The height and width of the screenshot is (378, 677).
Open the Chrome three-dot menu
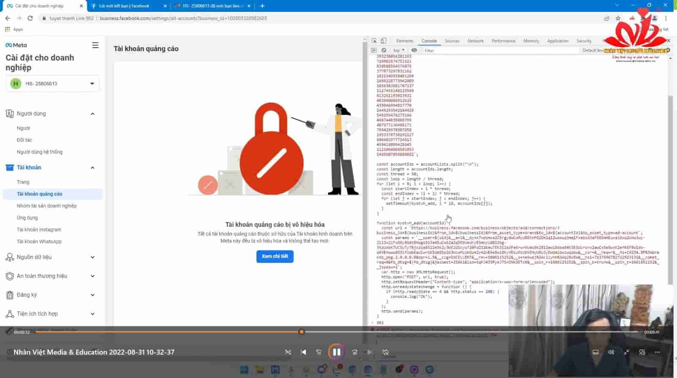coord(666,18)
